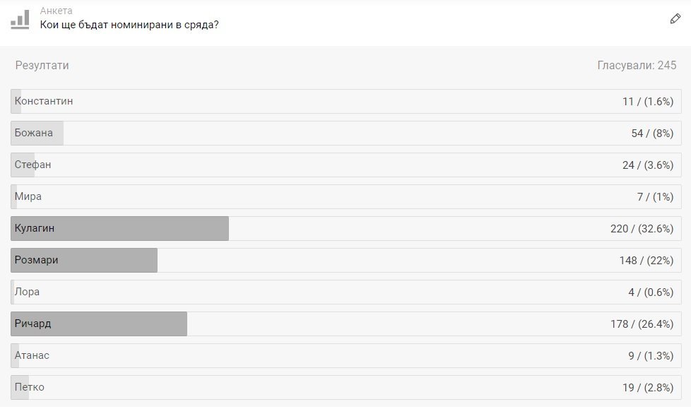Viewport: 691px width, 409px height.
Task: Click the 54 / (8%) vote count
Action: coord(652,134)
